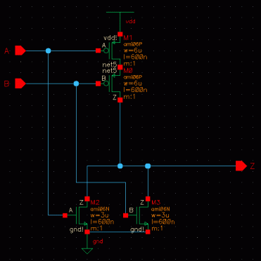Click the vdd power supply symbol
The width and height of the screenshot is (261, 261).
coord(120,18)
